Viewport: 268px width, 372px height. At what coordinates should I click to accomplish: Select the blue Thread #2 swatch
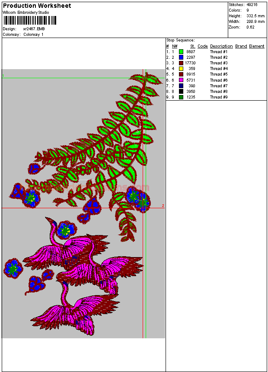coord(181,57)
